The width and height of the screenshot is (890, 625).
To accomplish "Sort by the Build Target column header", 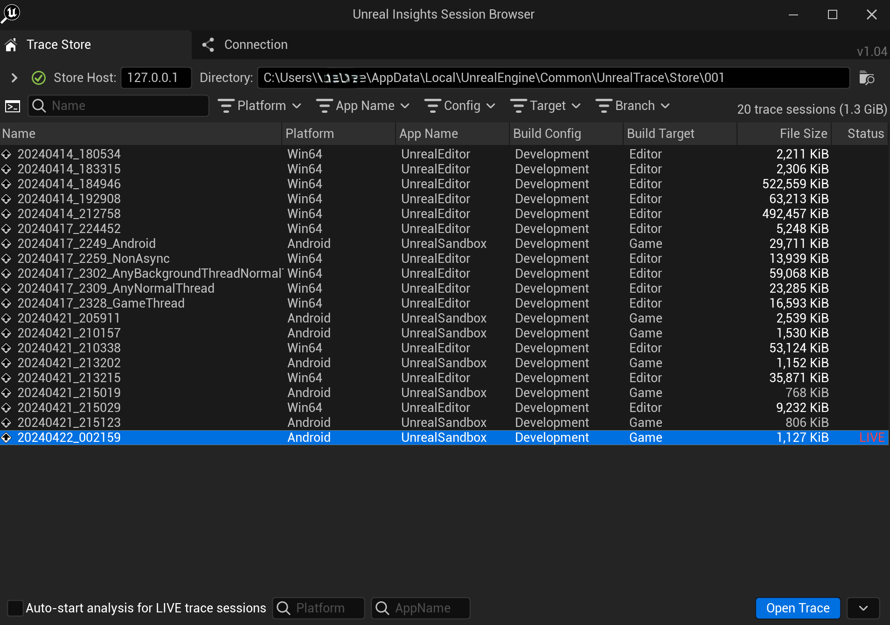I will (x=680, y=134).
